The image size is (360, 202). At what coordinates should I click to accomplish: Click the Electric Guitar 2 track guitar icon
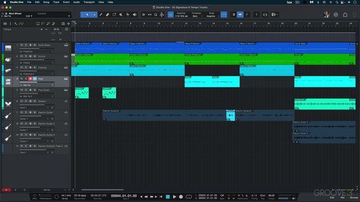(x=8, y=127)
